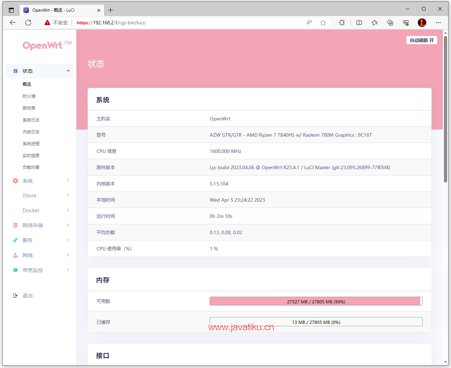451x368 pixels.
Task: Open 实时信息 page
Action: (31, 156)
